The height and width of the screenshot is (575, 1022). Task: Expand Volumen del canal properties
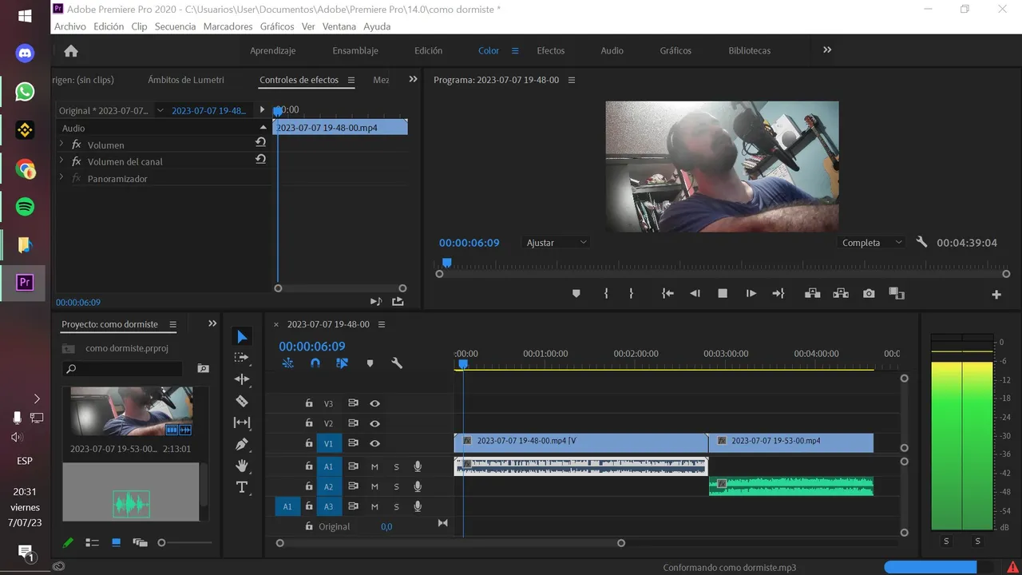pos(61,161)
